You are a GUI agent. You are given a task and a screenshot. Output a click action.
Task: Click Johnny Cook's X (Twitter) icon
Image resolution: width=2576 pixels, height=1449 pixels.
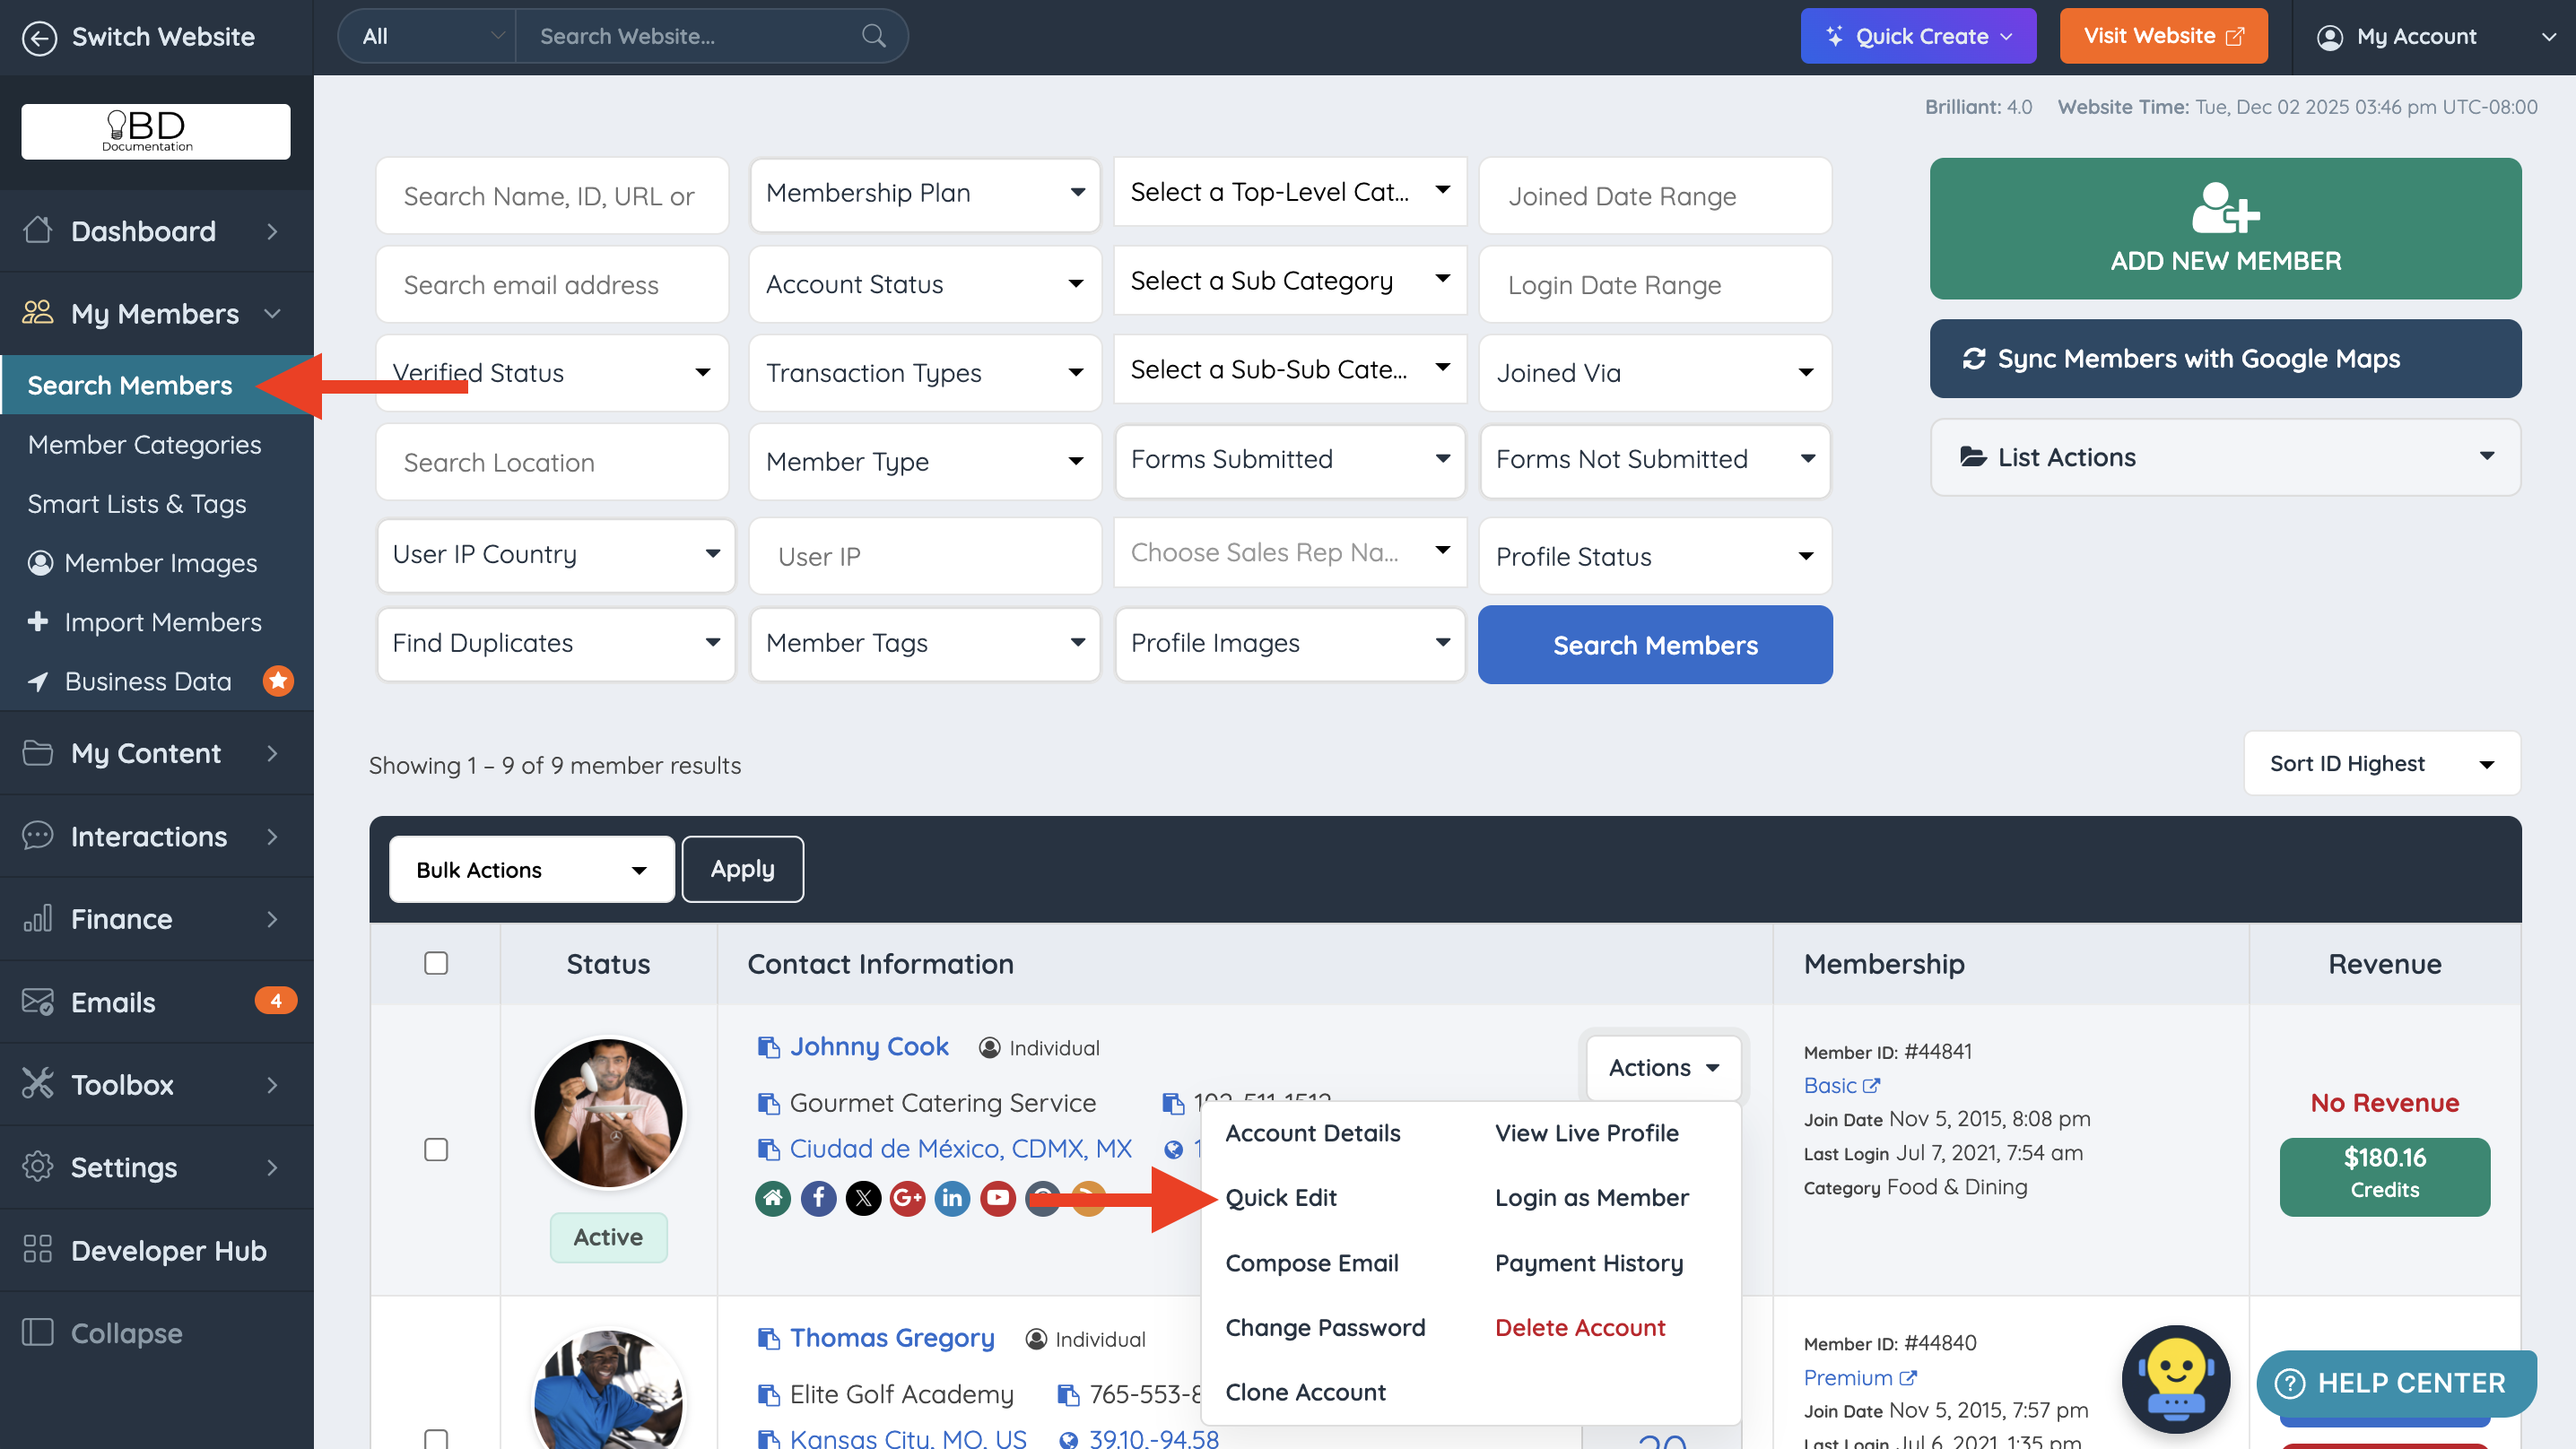(863, 1198)
